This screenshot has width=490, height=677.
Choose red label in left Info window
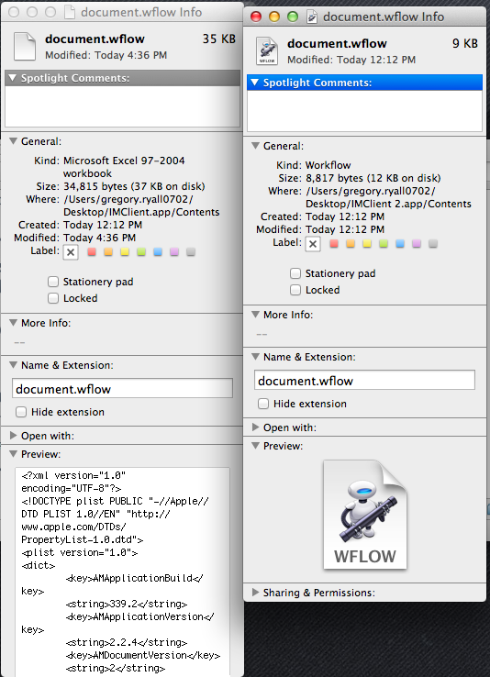pos(92,251)
